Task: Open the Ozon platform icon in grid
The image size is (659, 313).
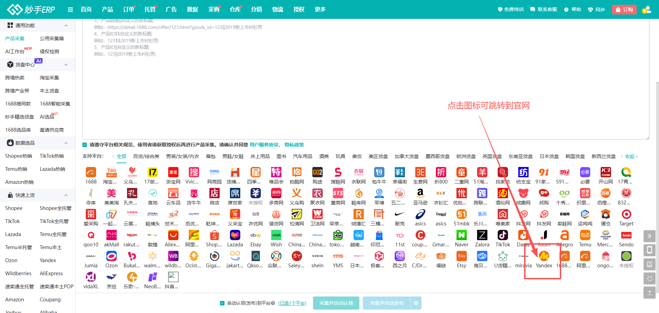Action: (112, 256)
